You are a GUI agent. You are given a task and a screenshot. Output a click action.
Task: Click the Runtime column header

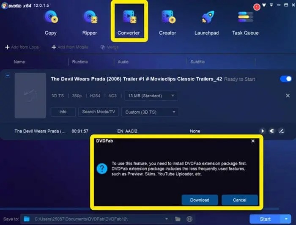pyautogui.click(x=80, y=62)
